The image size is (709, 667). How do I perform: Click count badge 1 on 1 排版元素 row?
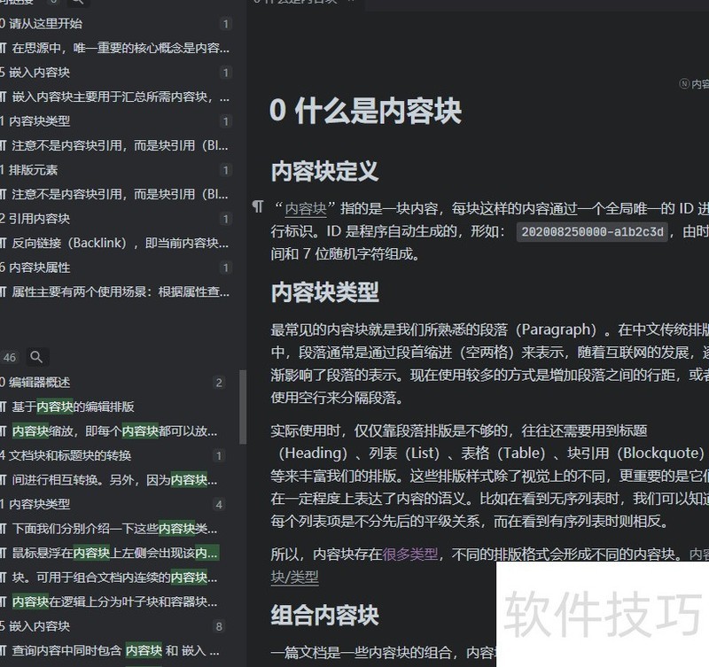click(226, 170)
